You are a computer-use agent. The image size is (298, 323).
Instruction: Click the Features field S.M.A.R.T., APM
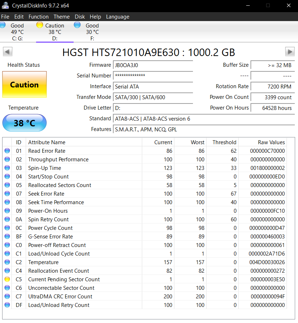point(204,129)
